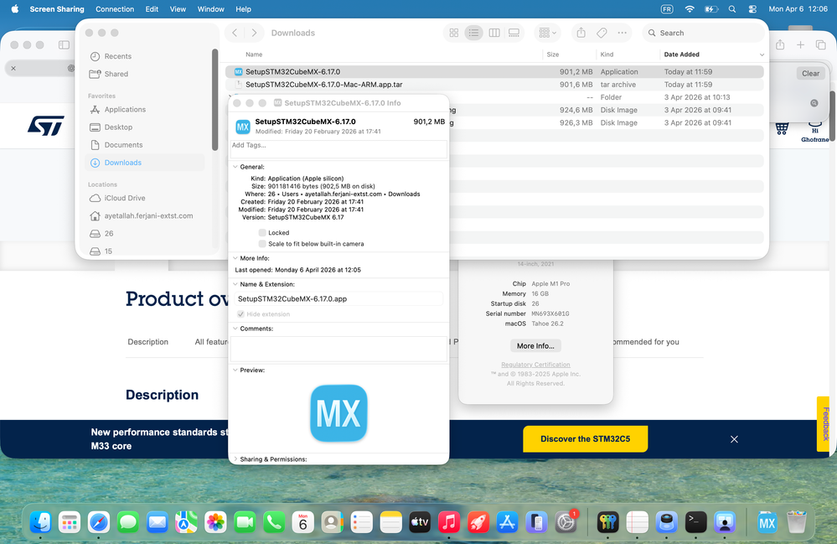
Task: Click the Wi-Fi status icon in menu bar
Action: (690, 9)
